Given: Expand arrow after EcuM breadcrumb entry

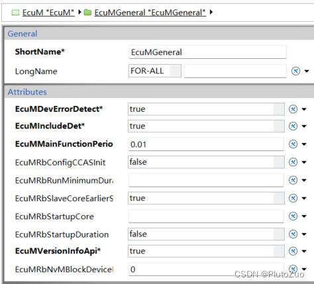Looking at the screenshot, I should coord(79,12).
